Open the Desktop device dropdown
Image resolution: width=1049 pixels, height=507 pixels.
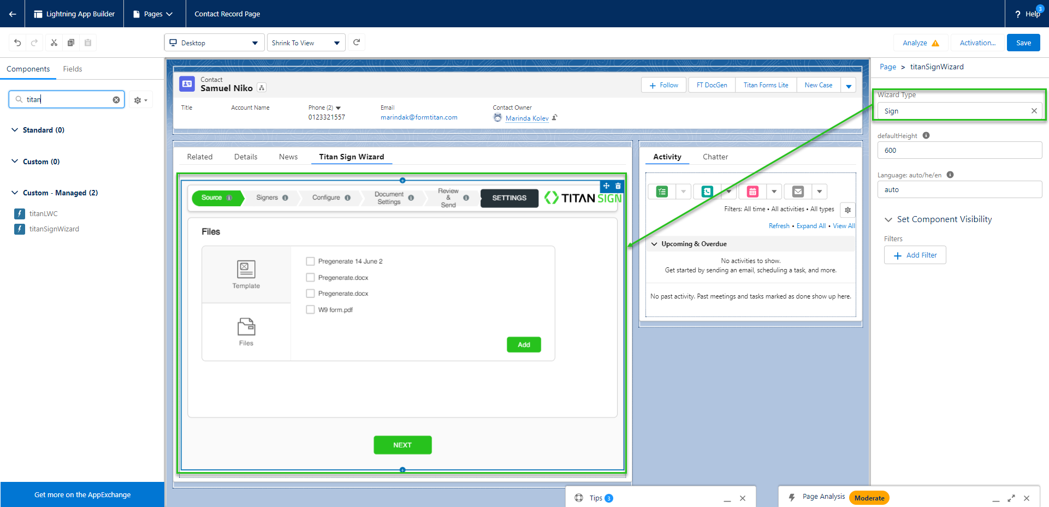point(214,43)
